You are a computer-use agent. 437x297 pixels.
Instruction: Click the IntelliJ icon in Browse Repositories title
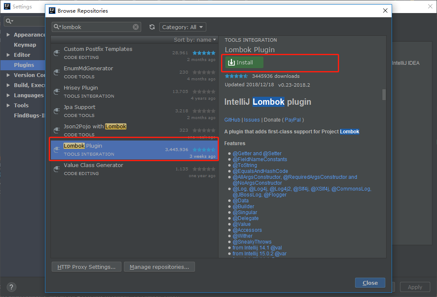pos(52,11)
